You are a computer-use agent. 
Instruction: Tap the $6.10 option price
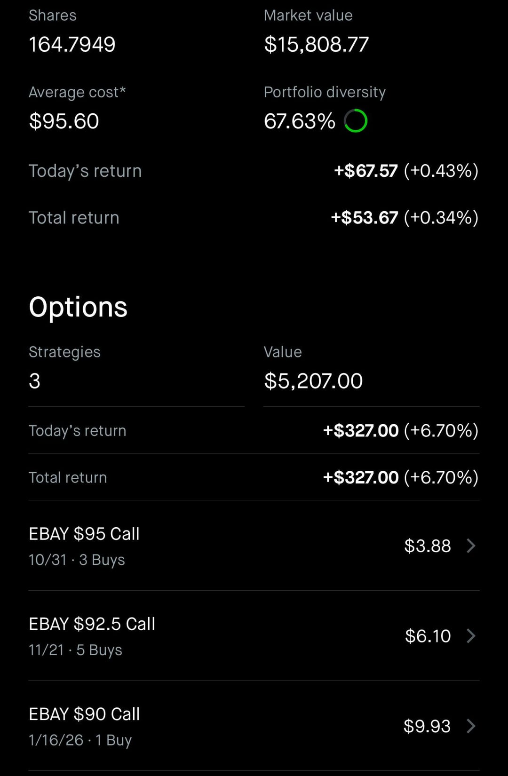coord(428,636)
